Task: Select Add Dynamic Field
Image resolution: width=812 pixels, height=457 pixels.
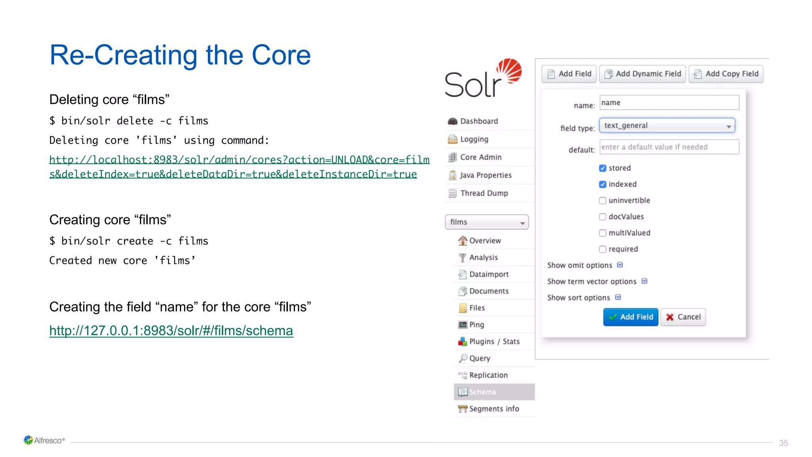Action: coord(642,74)
